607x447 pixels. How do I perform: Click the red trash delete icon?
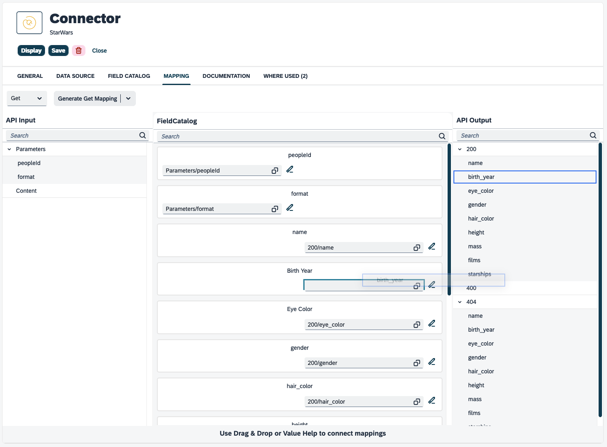tap(79, 51)
